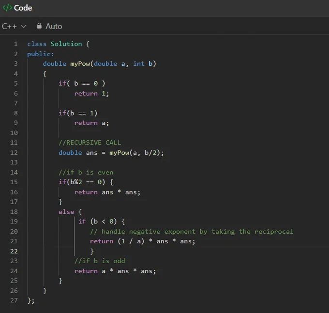The image size is (329, 313).
Task: Click 'return a * ans * ans;' line 24
Action: pyautogui.click(x=115, y=271)
